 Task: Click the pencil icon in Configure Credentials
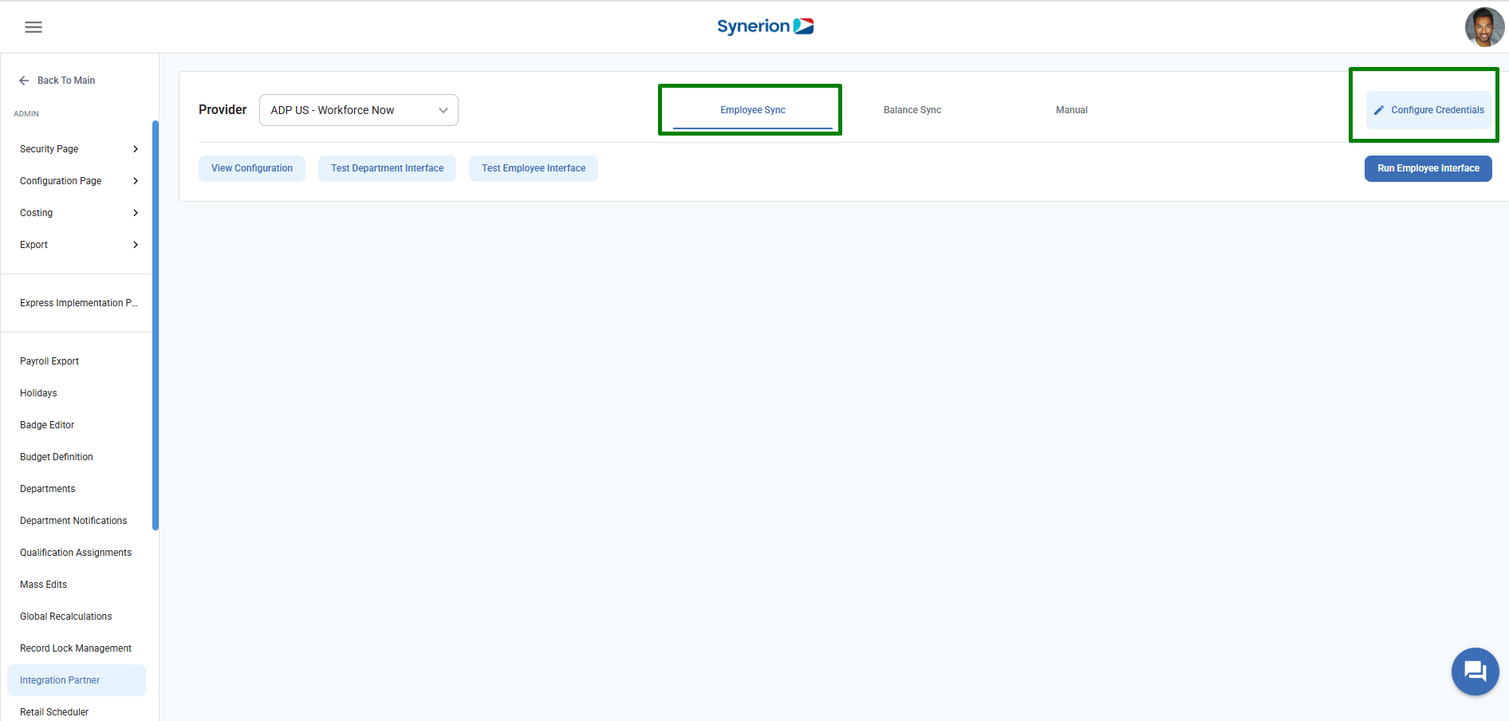pos(1379,110)
